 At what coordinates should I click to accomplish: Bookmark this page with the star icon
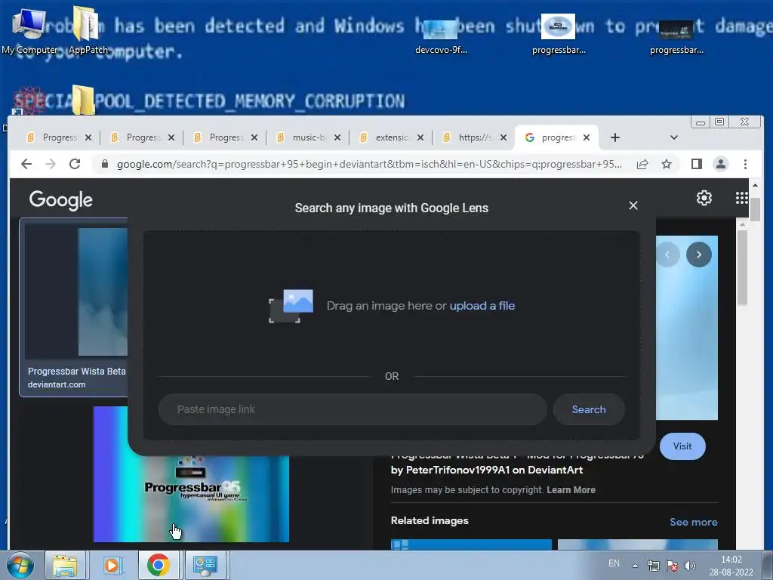tap(667, 164)
